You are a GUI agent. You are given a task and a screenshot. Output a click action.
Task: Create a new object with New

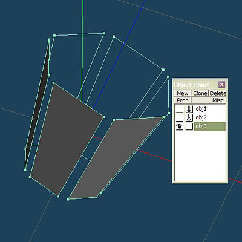pyautogui.click(x=183, y=93)
